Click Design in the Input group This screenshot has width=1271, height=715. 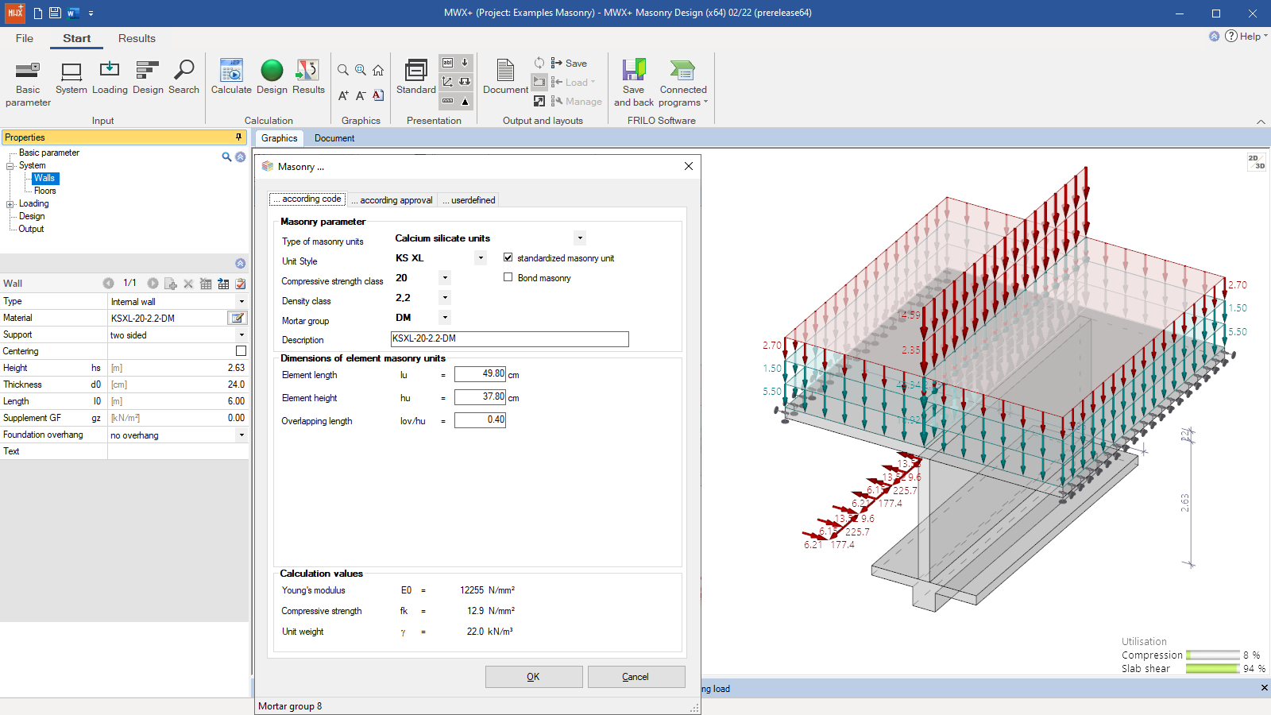point(148,78)
